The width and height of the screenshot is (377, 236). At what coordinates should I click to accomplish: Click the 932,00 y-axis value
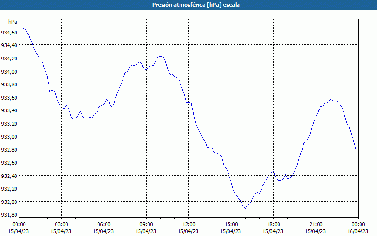[9, 202]
